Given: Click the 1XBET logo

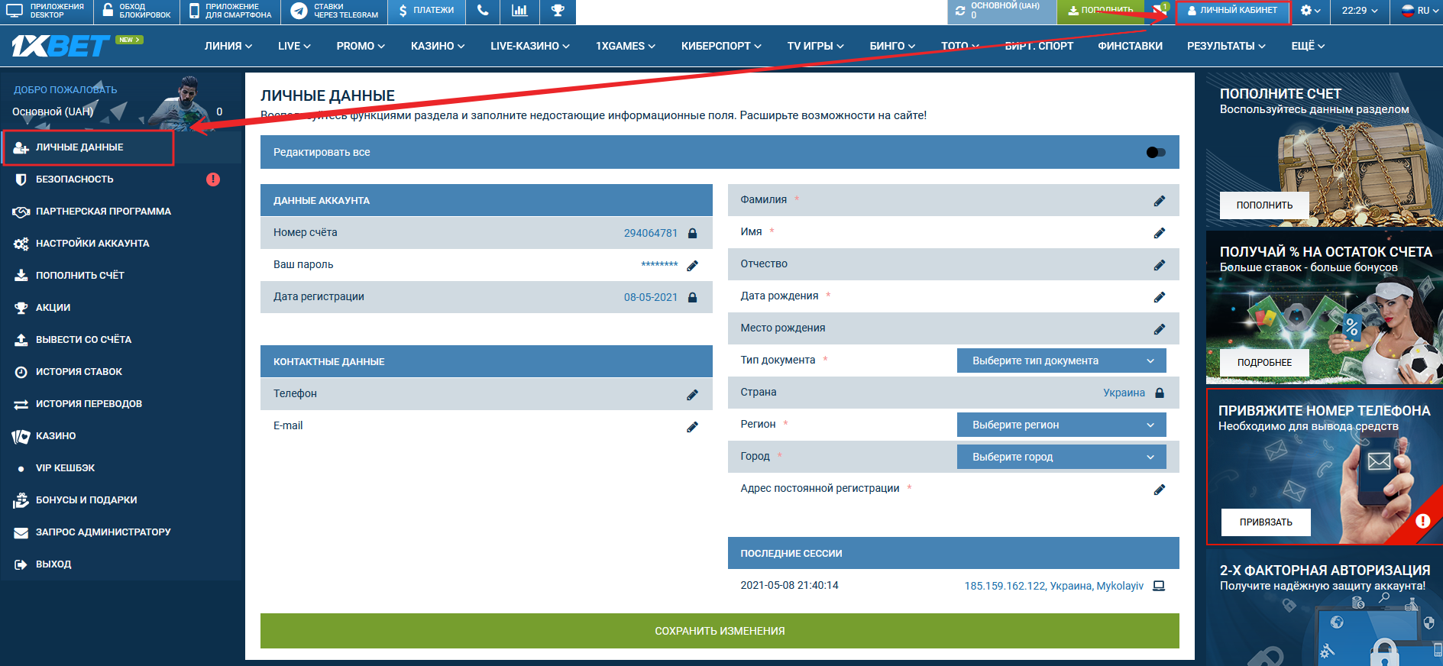Looking at the screenshot, I should [x=61, y=46].
